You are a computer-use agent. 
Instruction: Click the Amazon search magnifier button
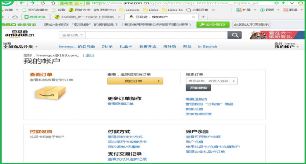pyautogui.click(x=234, y=35)
